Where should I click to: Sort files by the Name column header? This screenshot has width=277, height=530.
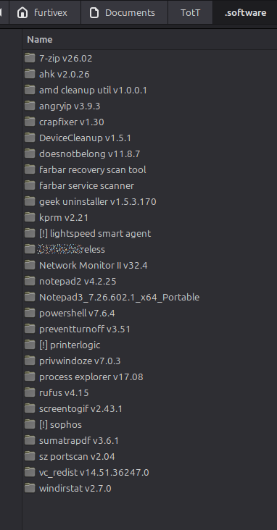(40, 40)
